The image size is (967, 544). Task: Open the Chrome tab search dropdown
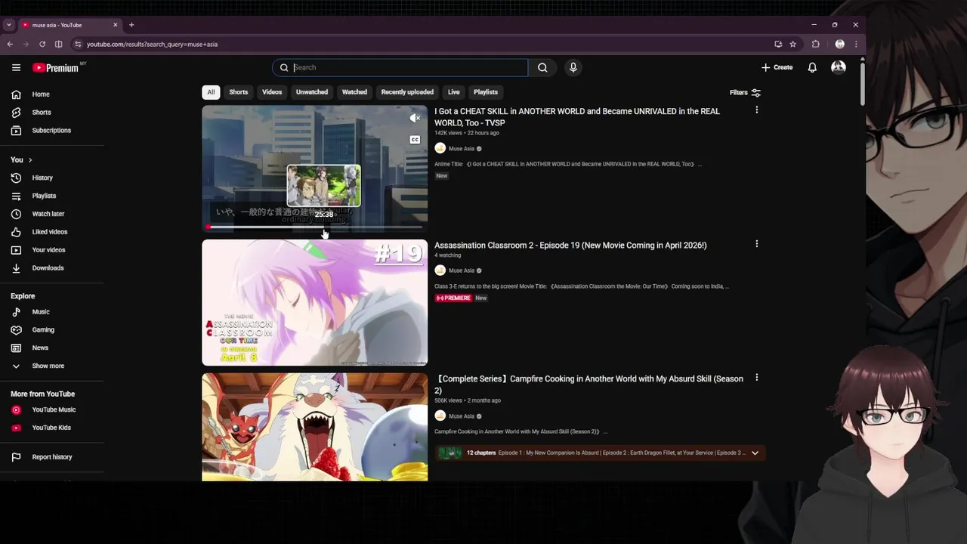pos(8,25)
